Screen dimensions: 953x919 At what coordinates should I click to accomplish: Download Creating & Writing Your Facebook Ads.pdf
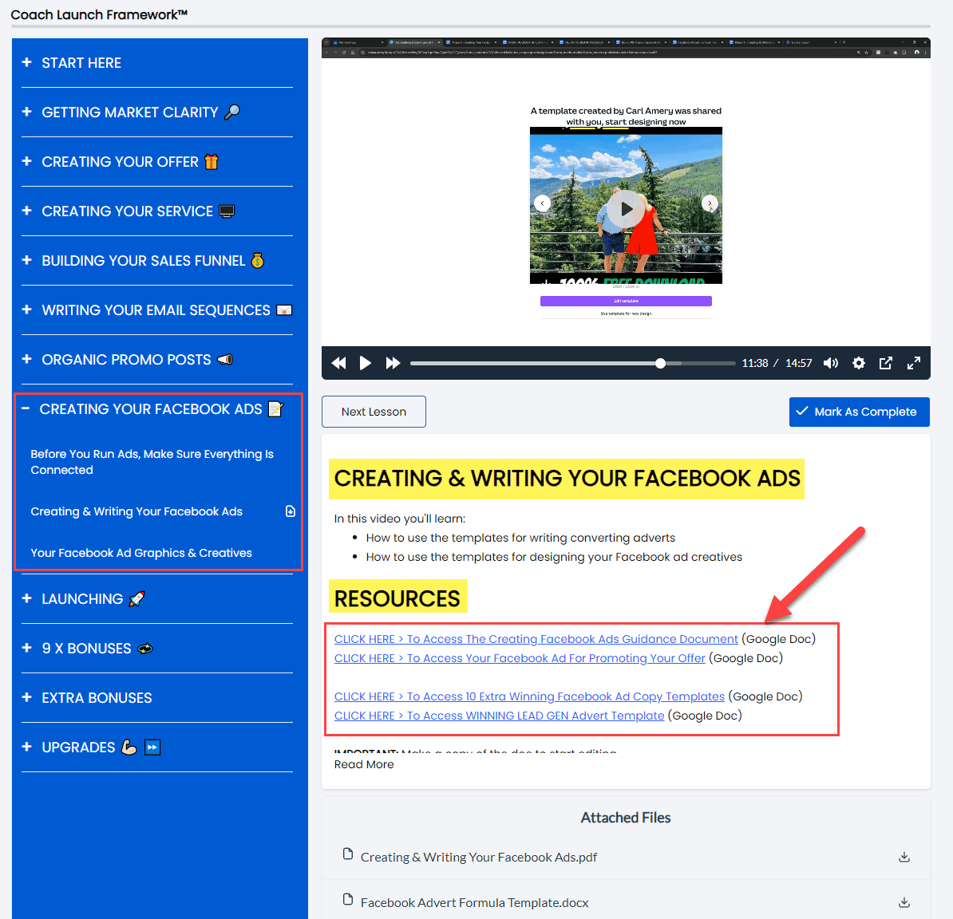tap(904, 857)
